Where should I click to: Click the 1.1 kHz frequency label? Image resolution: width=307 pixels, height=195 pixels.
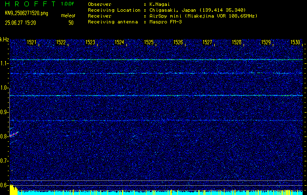pos(4,64)
